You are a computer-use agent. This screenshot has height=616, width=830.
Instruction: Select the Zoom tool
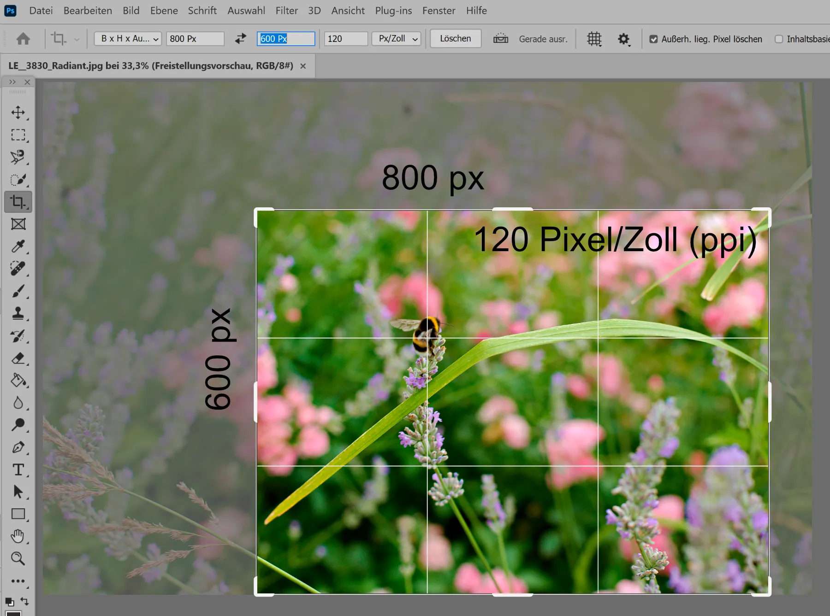pyautogui.click(x=18, y=559)
